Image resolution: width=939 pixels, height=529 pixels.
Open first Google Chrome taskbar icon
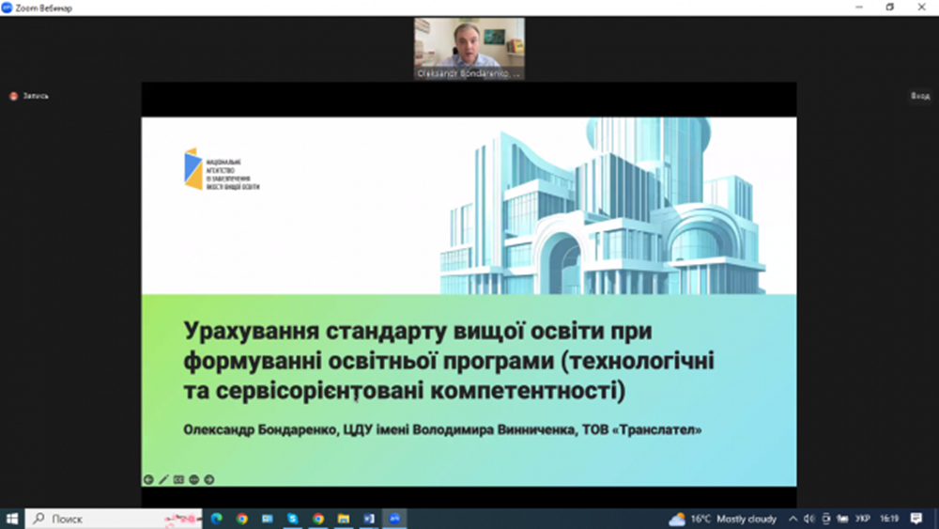click(242, 519)
